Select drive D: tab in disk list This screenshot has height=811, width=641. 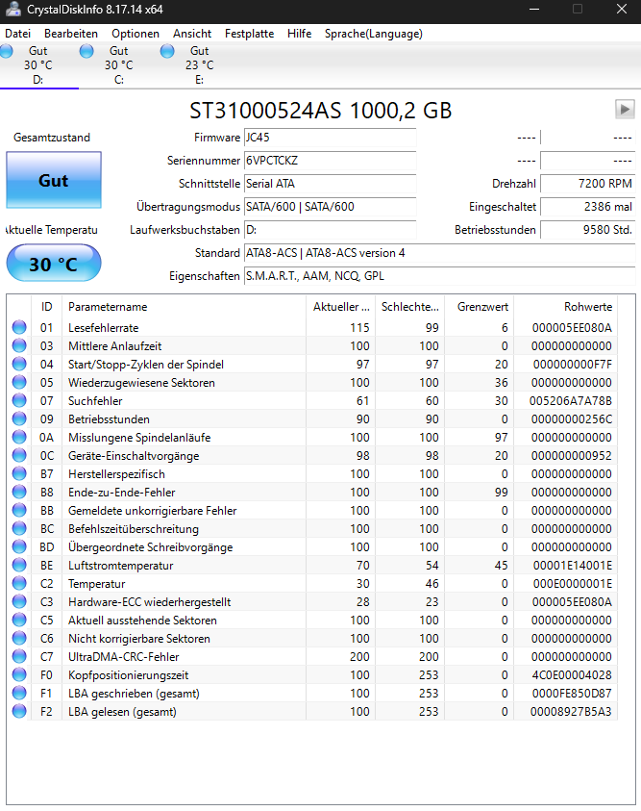38,65
